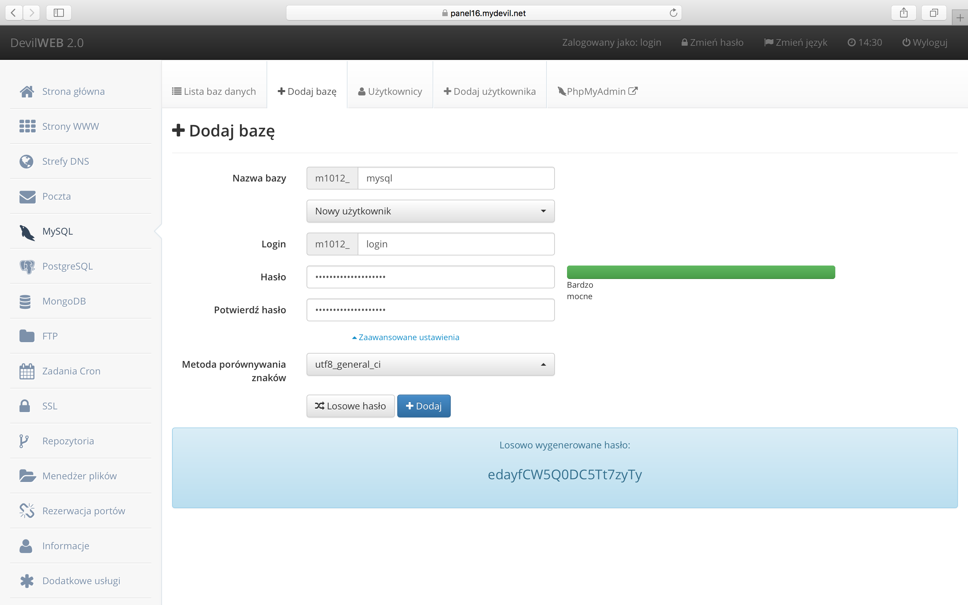The width and height of the screenshot is (968, 605).
Task: Open Poczta mail icon
Action: 27,197
